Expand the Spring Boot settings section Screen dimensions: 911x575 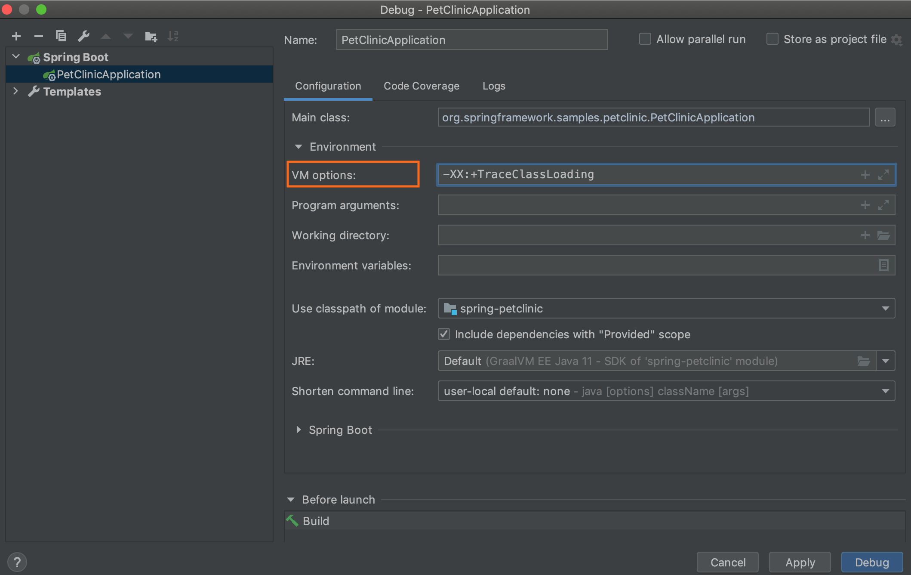pos(299,430)
